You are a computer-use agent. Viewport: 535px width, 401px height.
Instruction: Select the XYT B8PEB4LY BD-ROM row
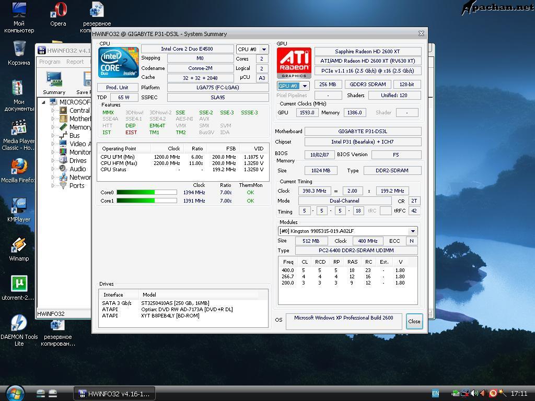click(x=183, y=316)
